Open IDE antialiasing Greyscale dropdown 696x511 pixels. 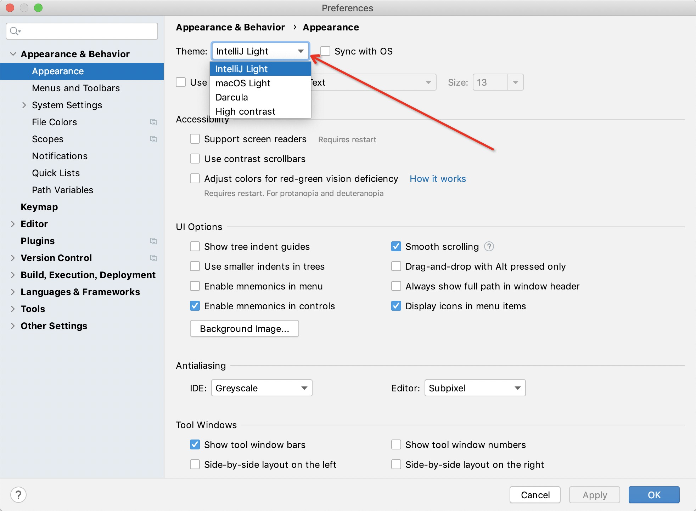(262, 388)
